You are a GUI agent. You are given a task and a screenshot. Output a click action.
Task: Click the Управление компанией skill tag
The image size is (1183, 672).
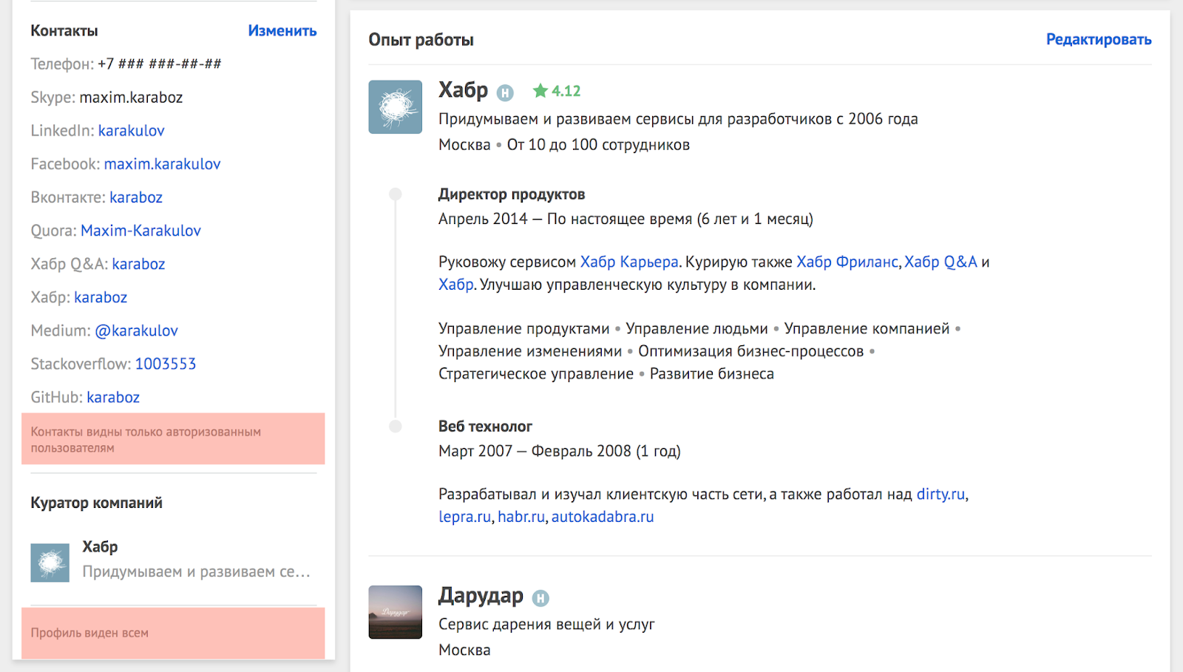[867, 328]
